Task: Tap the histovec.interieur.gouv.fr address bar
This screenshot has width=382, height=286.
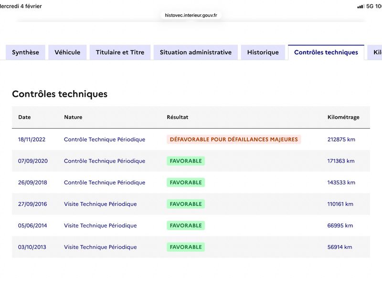Action: point(191,15)
